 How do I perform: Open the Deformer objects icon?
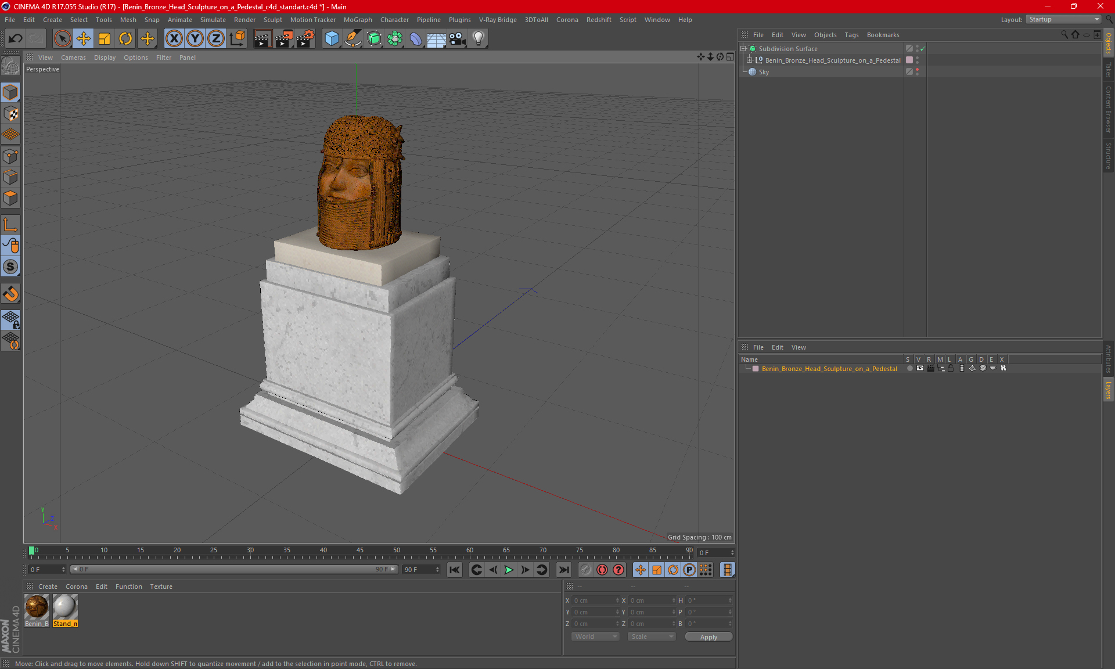click(416, 39)
